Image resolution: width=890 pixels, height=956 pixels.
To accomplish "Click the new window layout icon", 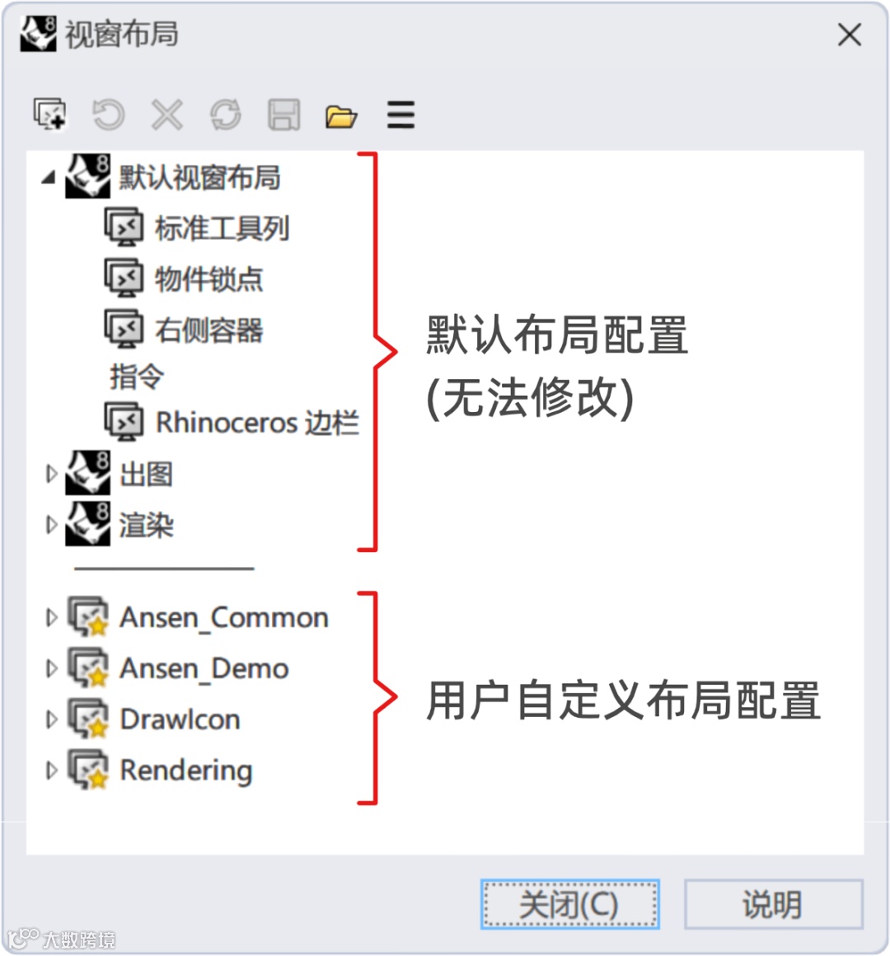I will 49,114.
